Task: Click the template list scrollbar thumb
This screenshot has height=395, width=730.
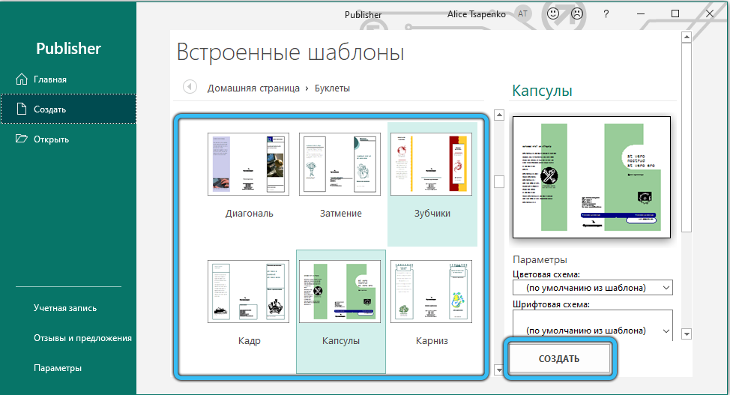Action: [499, 181]
